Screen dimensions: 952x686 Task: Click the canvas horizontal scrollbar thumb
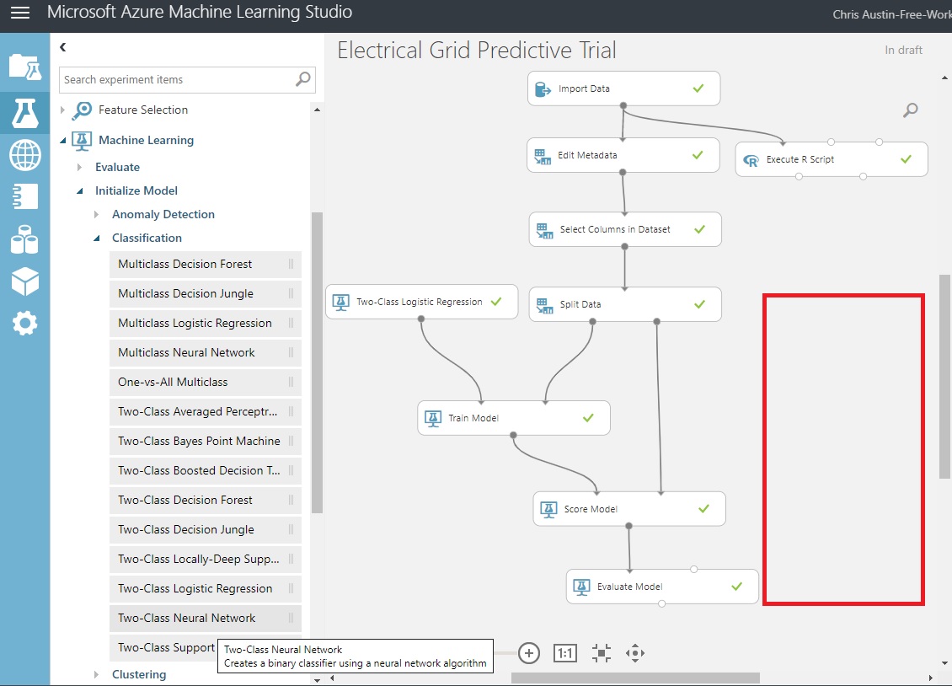[x=635, y=678]
